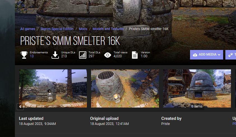The width and height of the screenshot is (236, 137).
Task: Open the top-down smelter grate screenshot
Action: click(125, 88)
